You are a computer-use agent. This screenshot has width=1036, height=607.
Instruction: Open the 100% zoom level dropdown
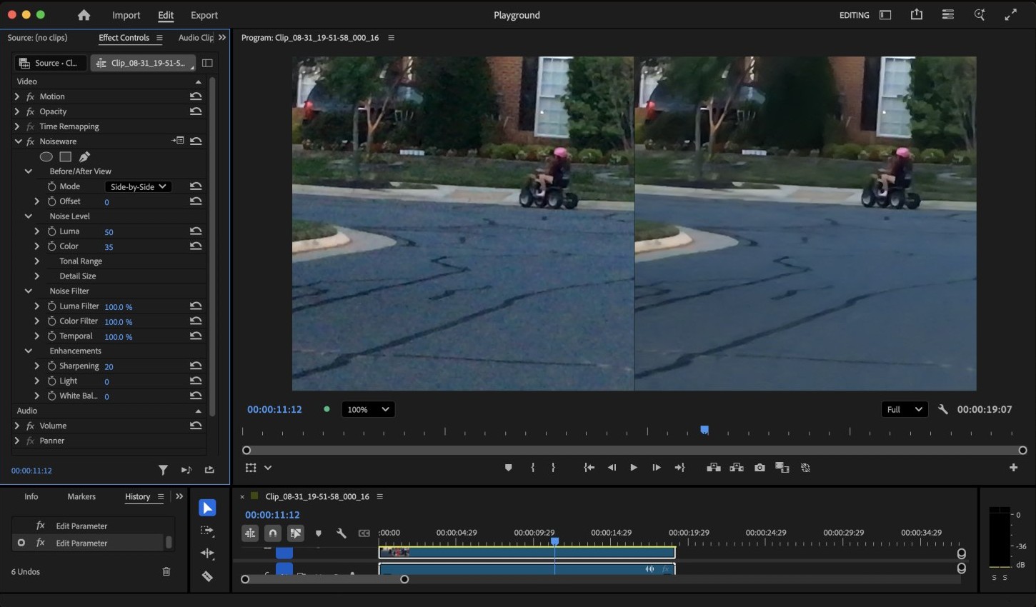368,409
